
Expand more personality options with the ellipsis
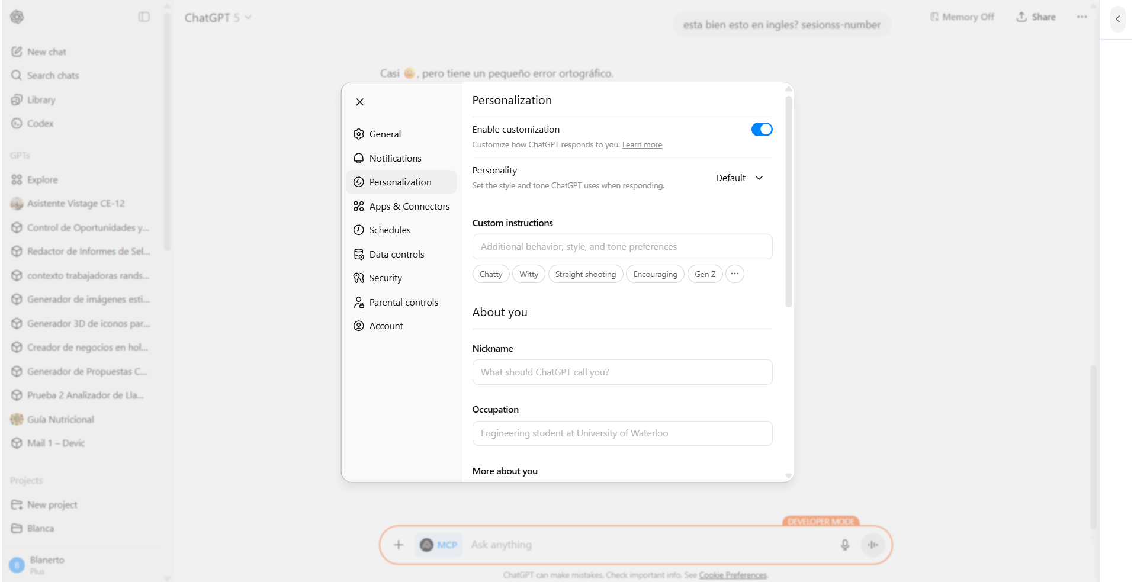[x=734, y=274]
